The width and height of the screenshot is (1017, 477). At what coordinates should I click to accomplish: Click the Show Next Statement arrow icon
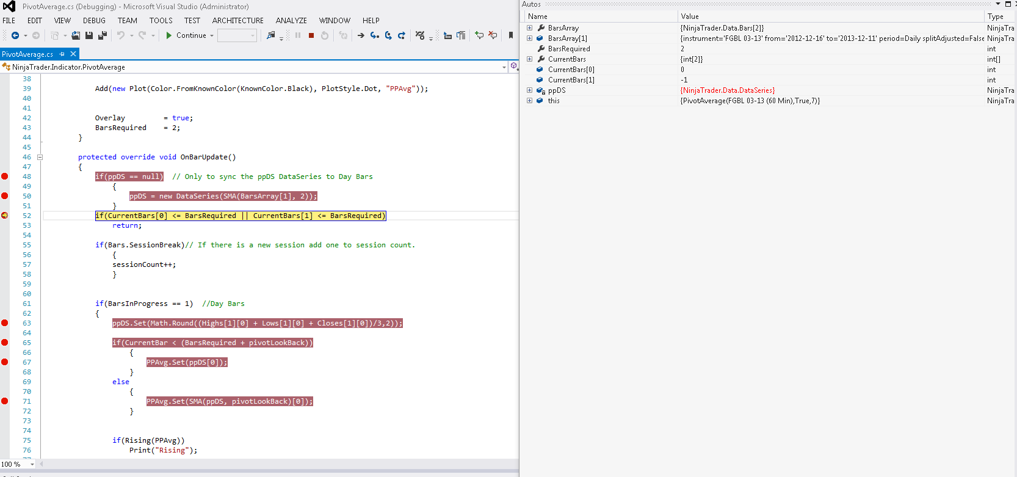pos(361,35)
